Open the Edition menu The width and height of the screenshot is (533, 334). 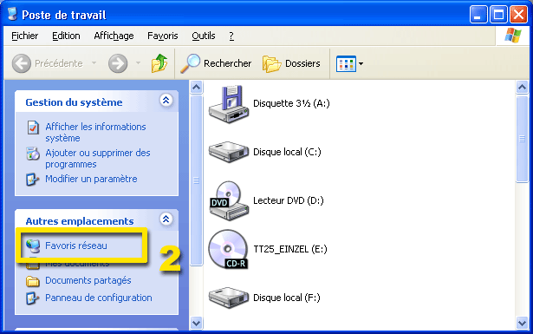(x=66, y=36)
